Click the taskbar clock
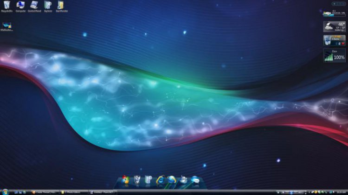The image size is (348, 195). (x=341, y=192)
